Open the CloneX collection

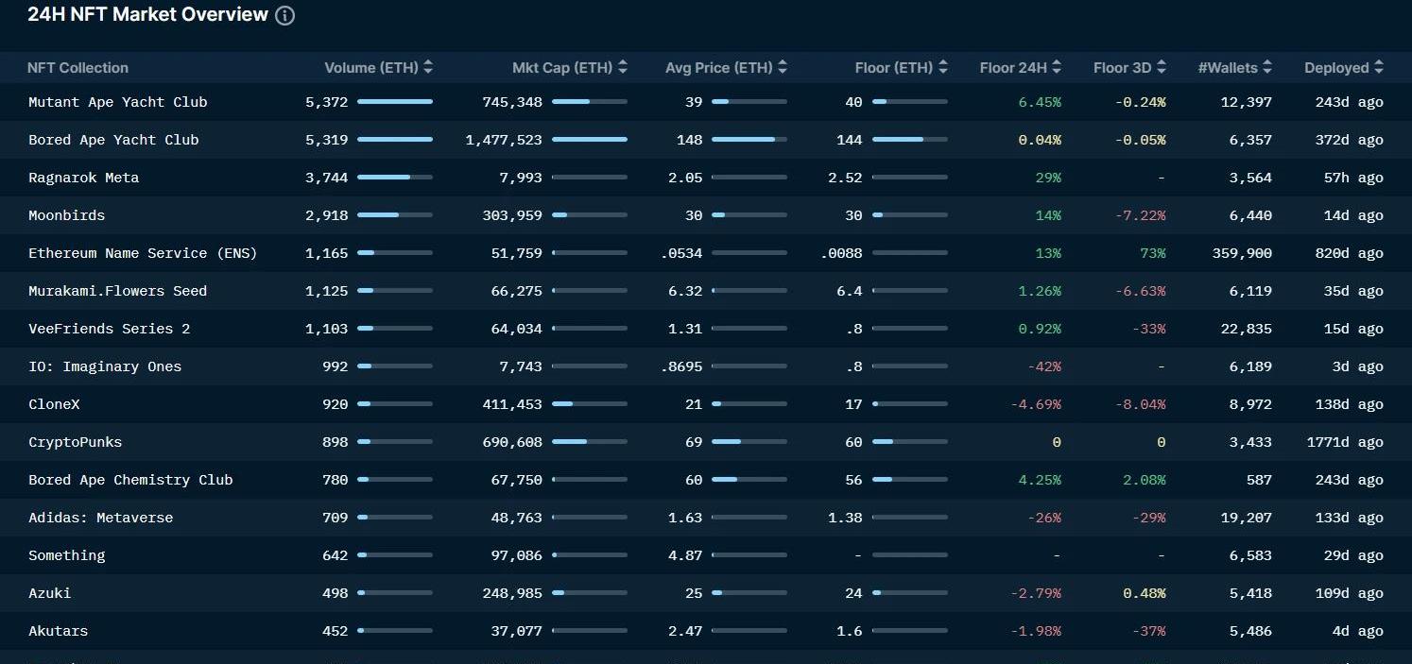(x=54, y=404)
